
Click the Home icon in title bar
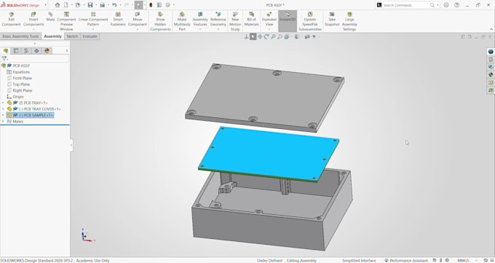[x=58, y=5]
